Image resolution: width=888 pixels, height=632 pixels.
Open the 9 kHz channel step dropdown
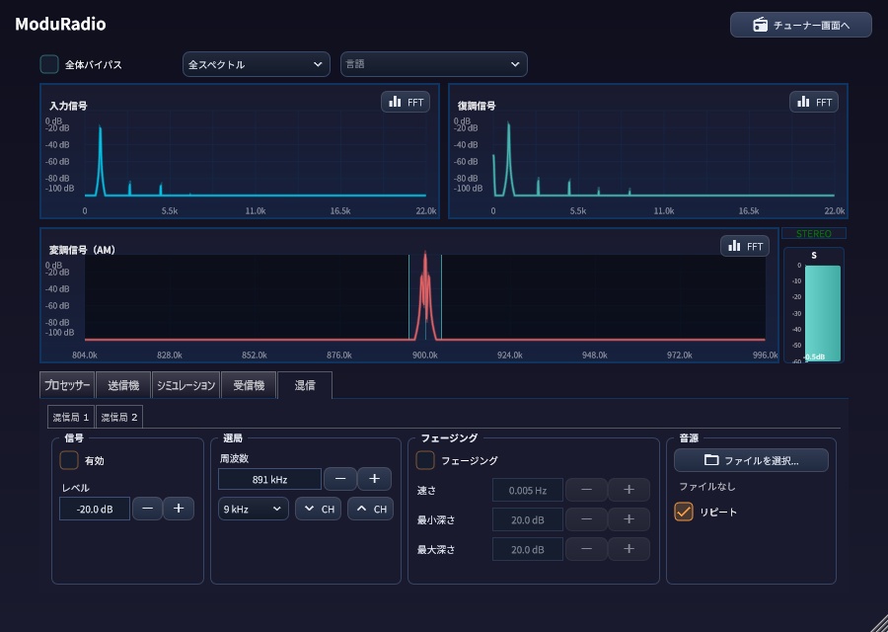coord(254,509)
